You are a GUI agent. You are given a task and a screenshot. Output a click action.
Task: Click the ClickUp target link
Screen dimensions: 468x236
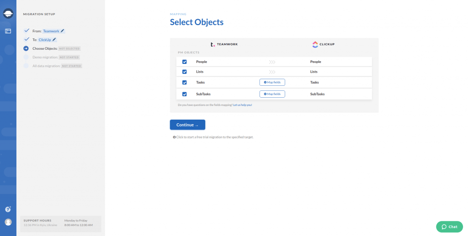coord(45,40)
